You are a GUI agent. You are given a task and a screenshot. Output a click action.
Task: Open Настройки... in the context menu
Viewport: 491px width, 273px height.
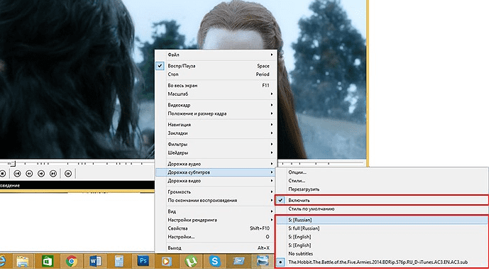tap(216, 237)
